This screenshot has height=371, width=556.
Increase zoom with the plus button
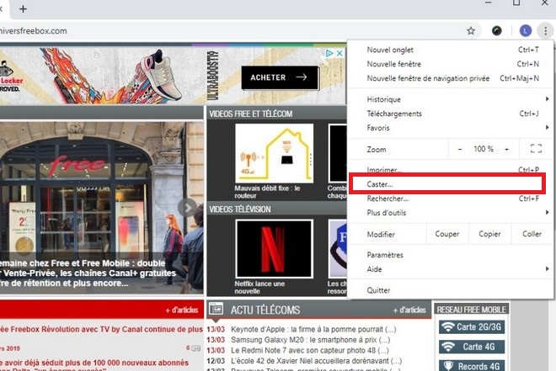click(506, 149)
